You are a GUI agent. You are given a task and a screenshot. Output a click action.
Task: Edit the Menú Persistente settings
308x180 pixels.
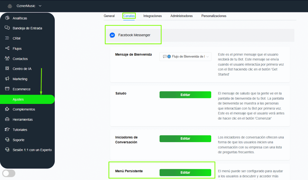[185, 172]
